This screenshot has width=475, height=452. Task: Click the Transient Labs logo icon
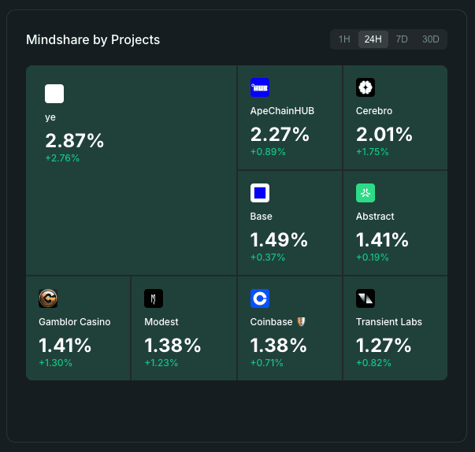(366, 298)
